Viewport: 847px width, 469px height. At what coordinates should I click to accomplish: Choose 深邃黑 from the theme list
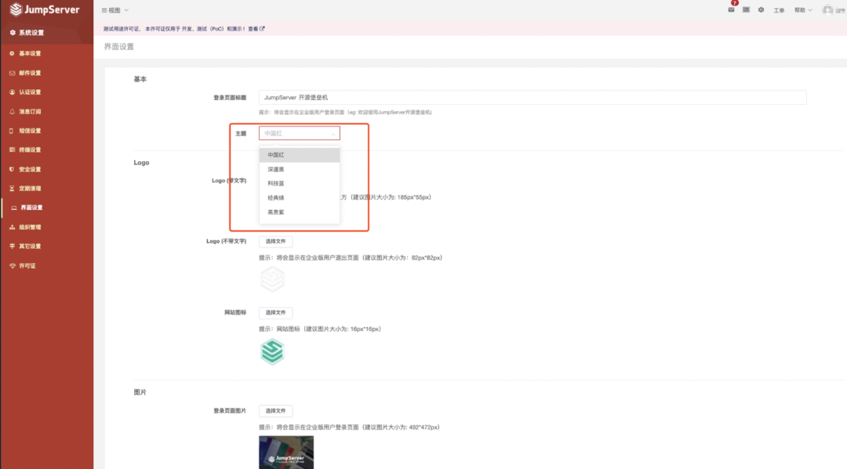pos(300,169)
